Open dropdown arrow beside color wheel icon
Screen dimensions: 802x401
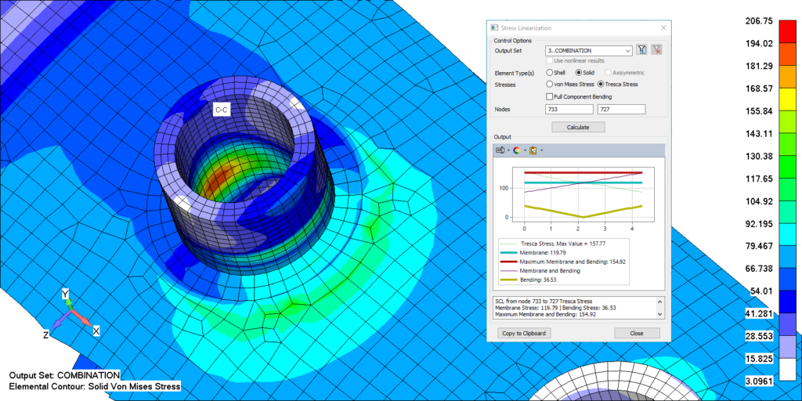(525, 150)
